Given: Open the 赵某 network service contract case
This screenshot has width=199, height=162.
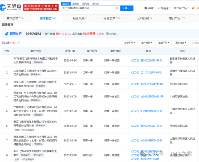Looking at the screenshot, I should tap(35, 84).
